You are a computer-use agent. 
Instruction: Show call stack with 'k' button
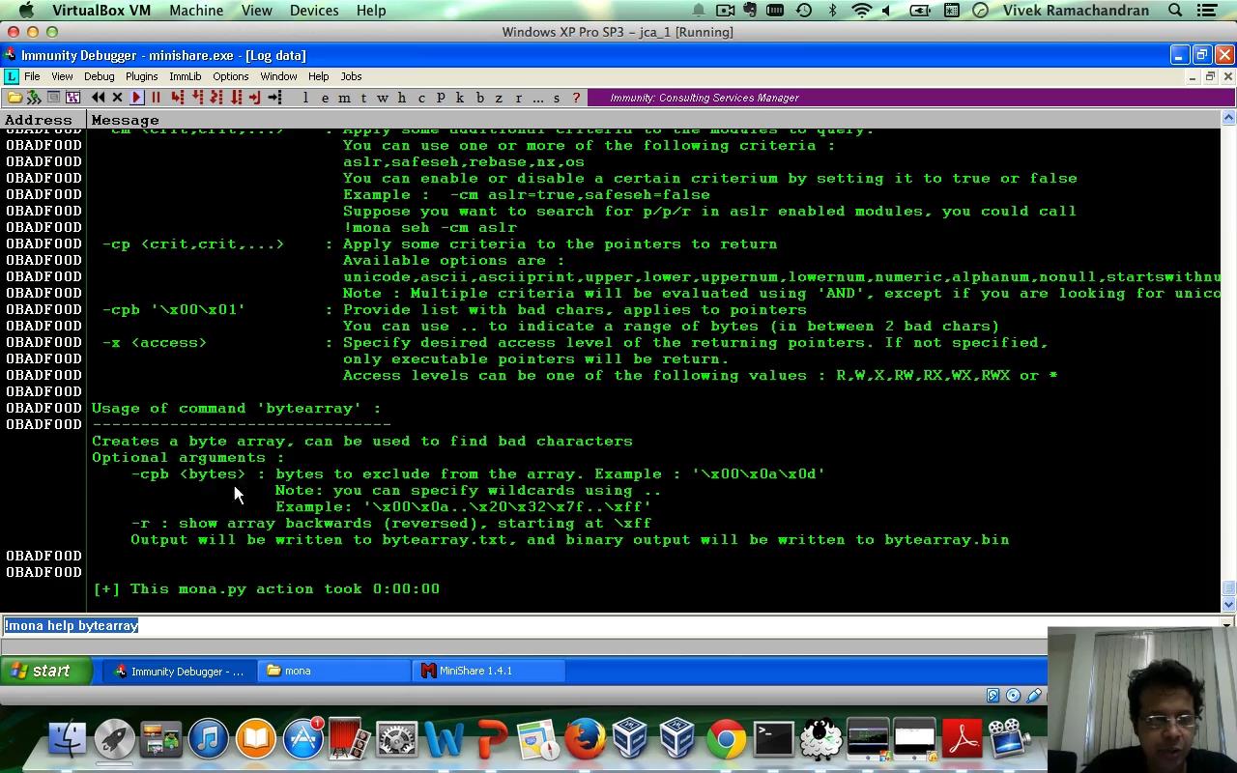[x=460, y=98]
